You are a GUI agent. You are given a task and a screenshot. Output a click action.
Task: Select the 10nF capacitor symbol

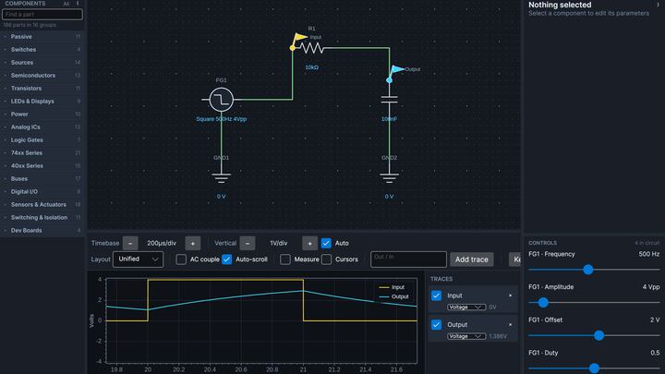(389, 100)
